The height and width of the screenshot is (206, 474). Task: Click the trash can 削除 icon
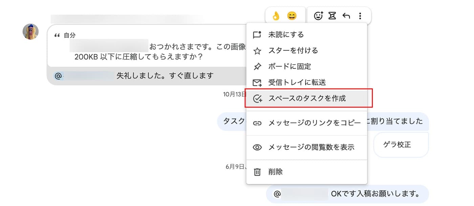pos(257,172)
